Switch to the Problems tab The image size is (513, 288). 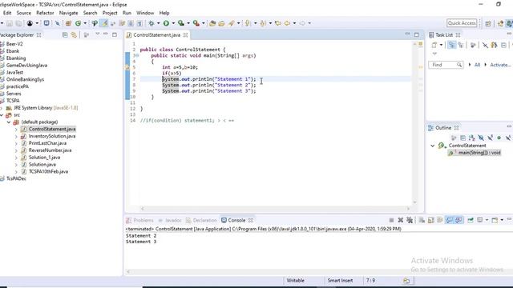pyautogui.click(x=139, y=221)
